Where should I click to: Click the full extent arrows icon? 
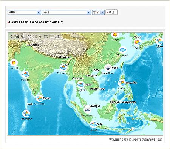tap(35, 37)
